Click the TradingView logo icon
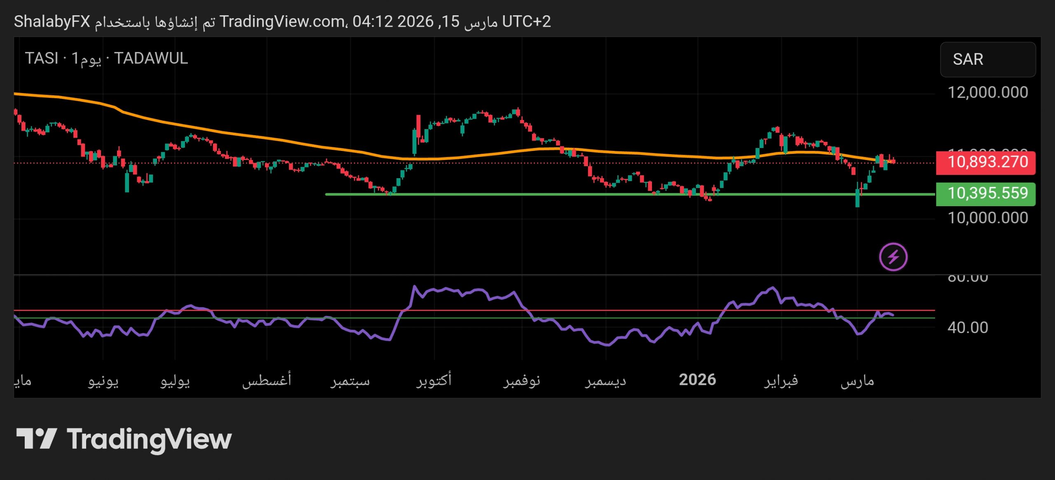 coord(36,439)
